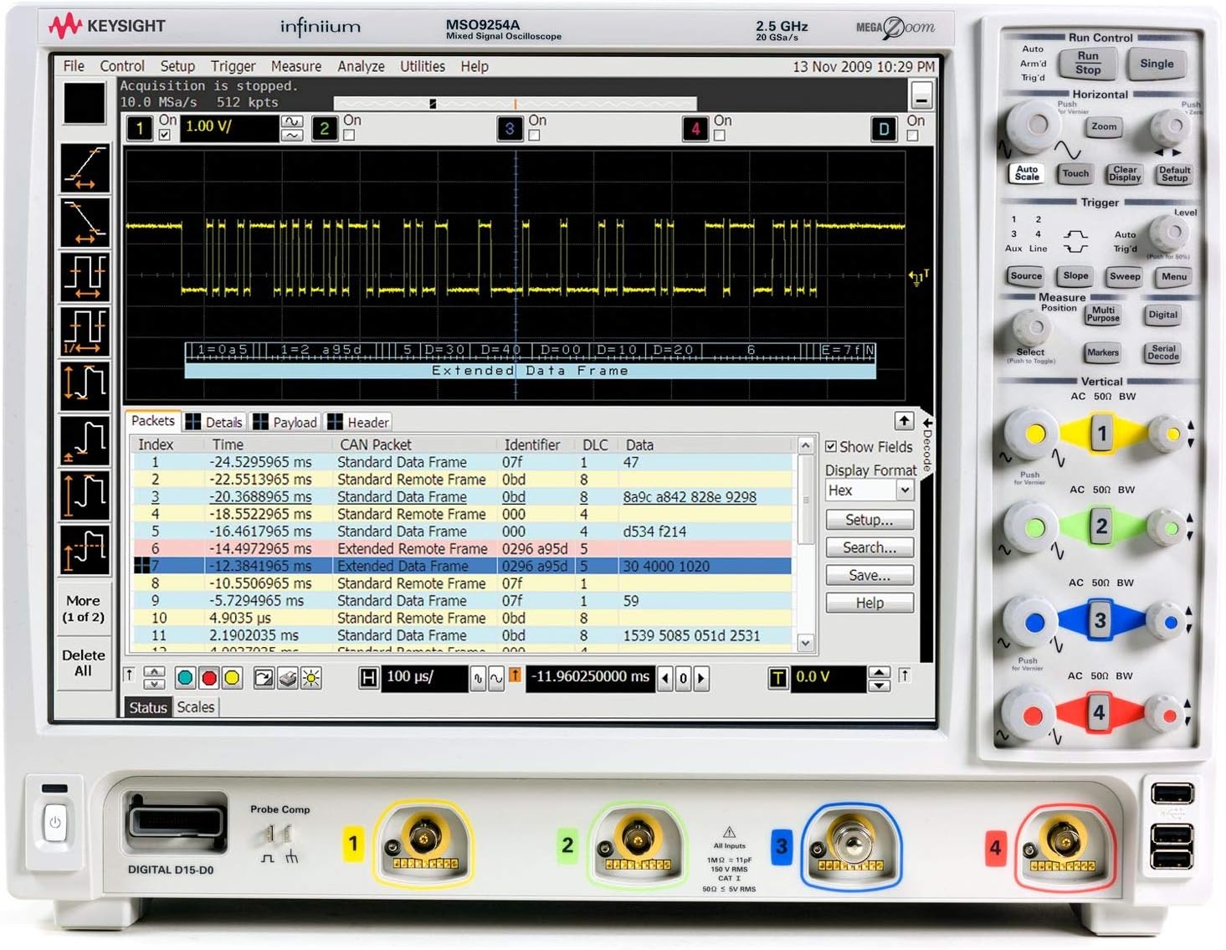Click the channel 1 yellow number button
The image size is (1226, 950).
coord(140,128)
